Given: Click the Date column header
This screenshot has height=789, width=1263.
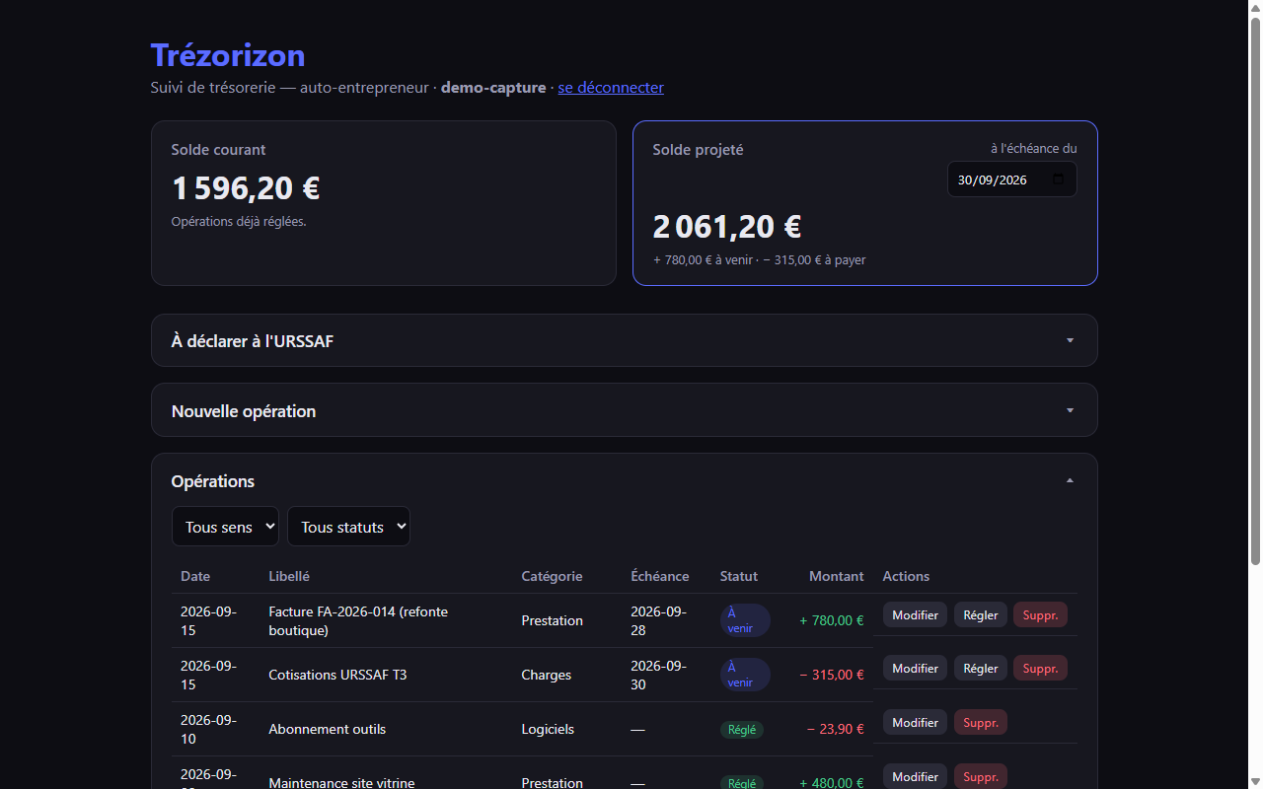Looking at the screenshot, I should (x=195, y=576).
